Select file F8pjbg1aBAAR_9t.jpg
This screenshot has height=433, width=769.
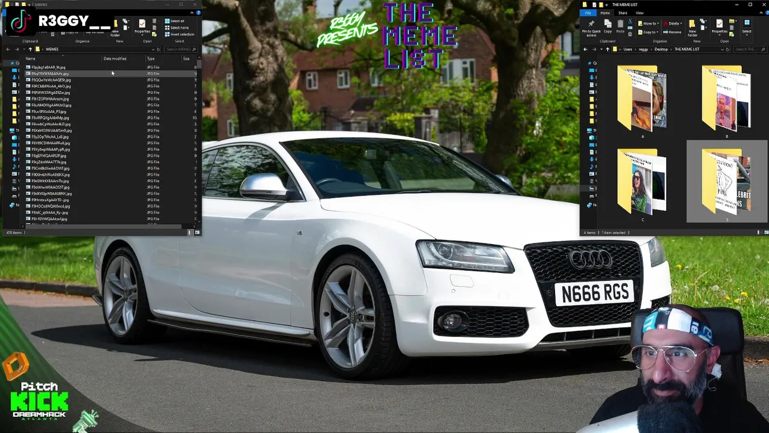pos(47,67)
